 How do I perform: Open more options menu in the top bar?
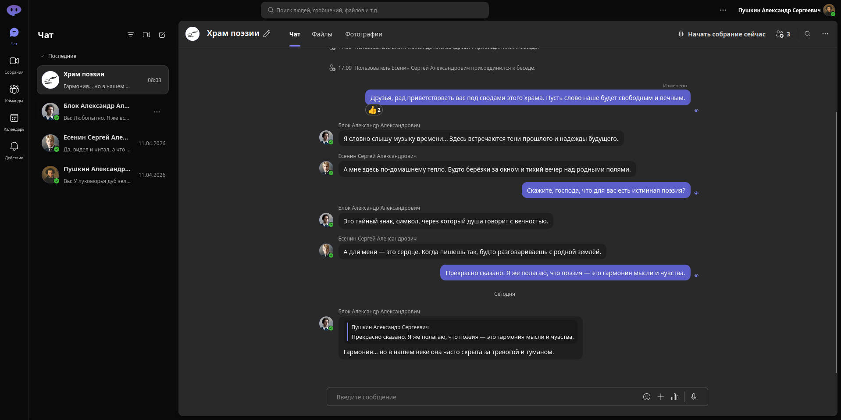(x=723, y=10)
